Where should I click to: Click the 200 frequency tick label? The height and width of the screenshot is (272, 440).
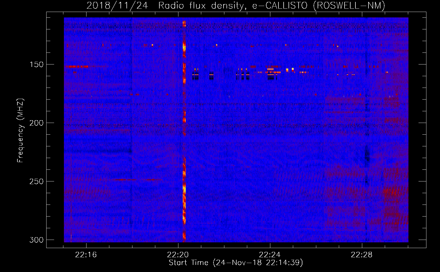pos(36,123)
